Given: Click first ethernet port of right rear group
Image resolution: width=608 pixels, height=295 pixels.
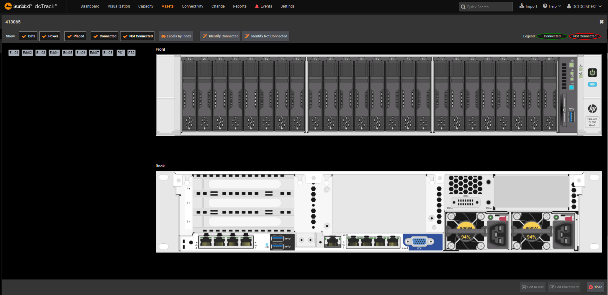Looking at the screenshot, I should [353, 241].
